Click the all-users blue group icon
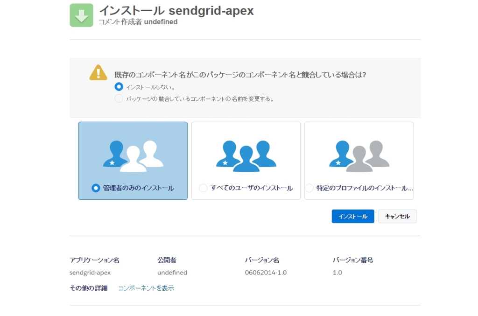 click(x=246, y=156)
